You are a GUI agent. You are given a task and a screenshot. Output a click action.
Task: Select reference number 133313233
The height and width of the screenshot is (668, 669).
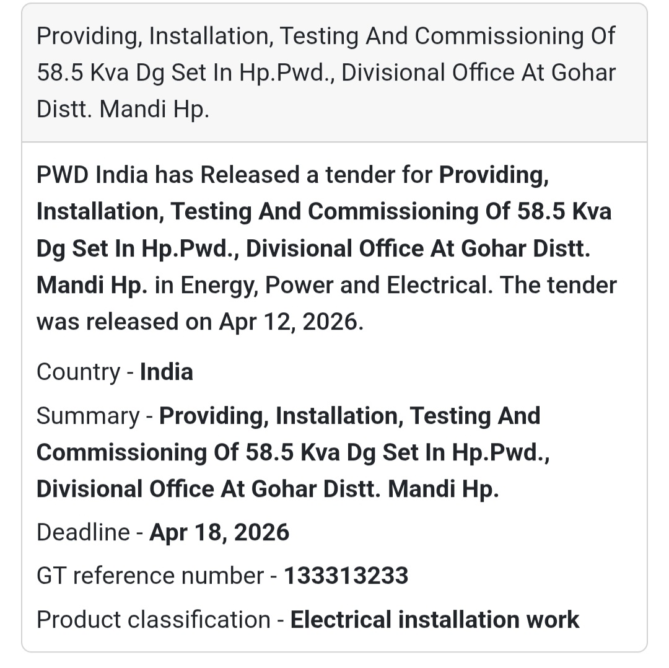[x=346, y=576]
